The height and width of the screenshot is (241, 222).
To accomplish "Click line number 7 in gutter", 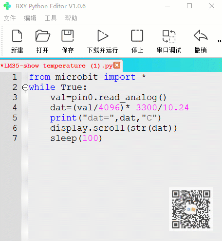I will coord(15,138).
